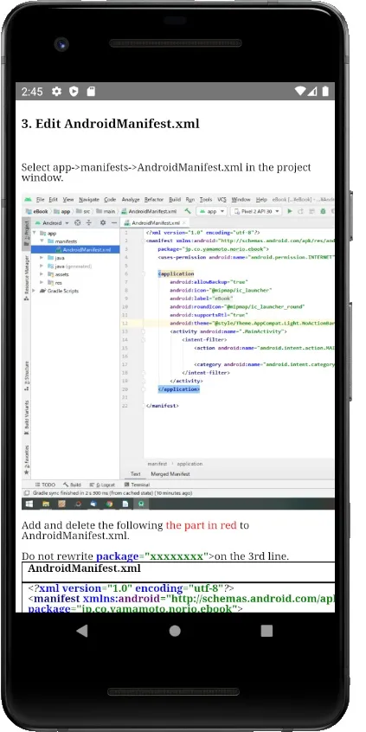Tap the battery icon in the status bar

pos(325,92)
